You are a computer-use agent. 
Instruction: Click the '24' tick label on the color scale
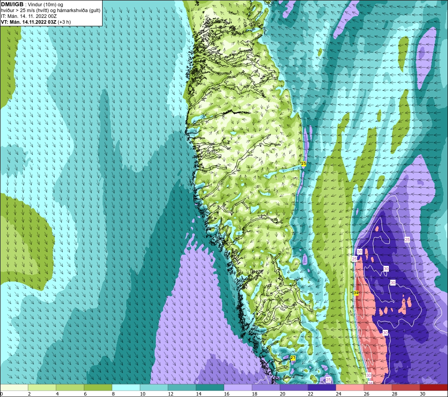pyautogui.click(x=339, y=394)
